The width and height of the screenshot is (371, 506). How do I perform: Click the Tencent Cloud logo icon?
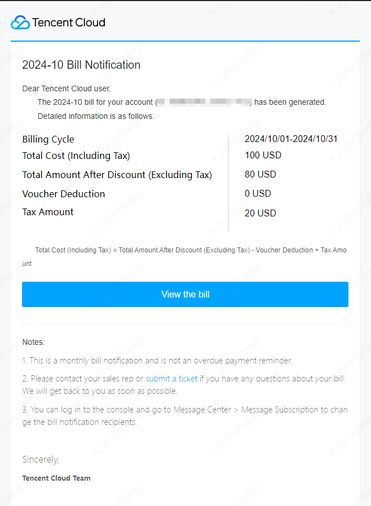tap(20, 23)
